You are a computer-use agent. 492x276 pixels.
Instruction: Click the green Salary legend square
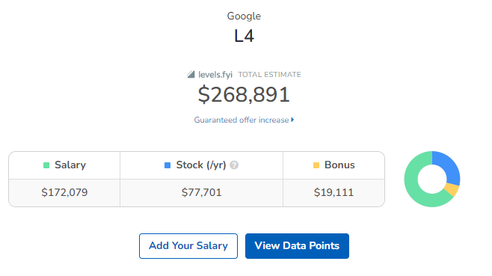46,165
